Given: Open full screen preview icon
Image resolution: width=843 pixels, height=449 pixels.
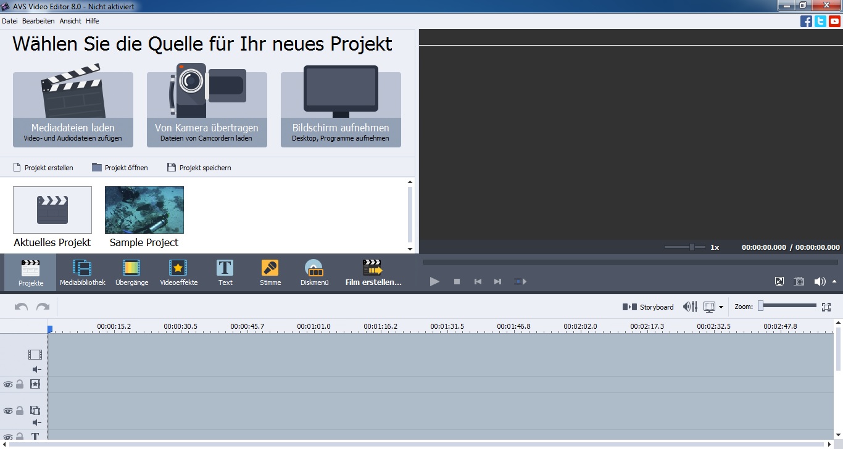Looking at the screenshot, I should (x=779, y=281).
